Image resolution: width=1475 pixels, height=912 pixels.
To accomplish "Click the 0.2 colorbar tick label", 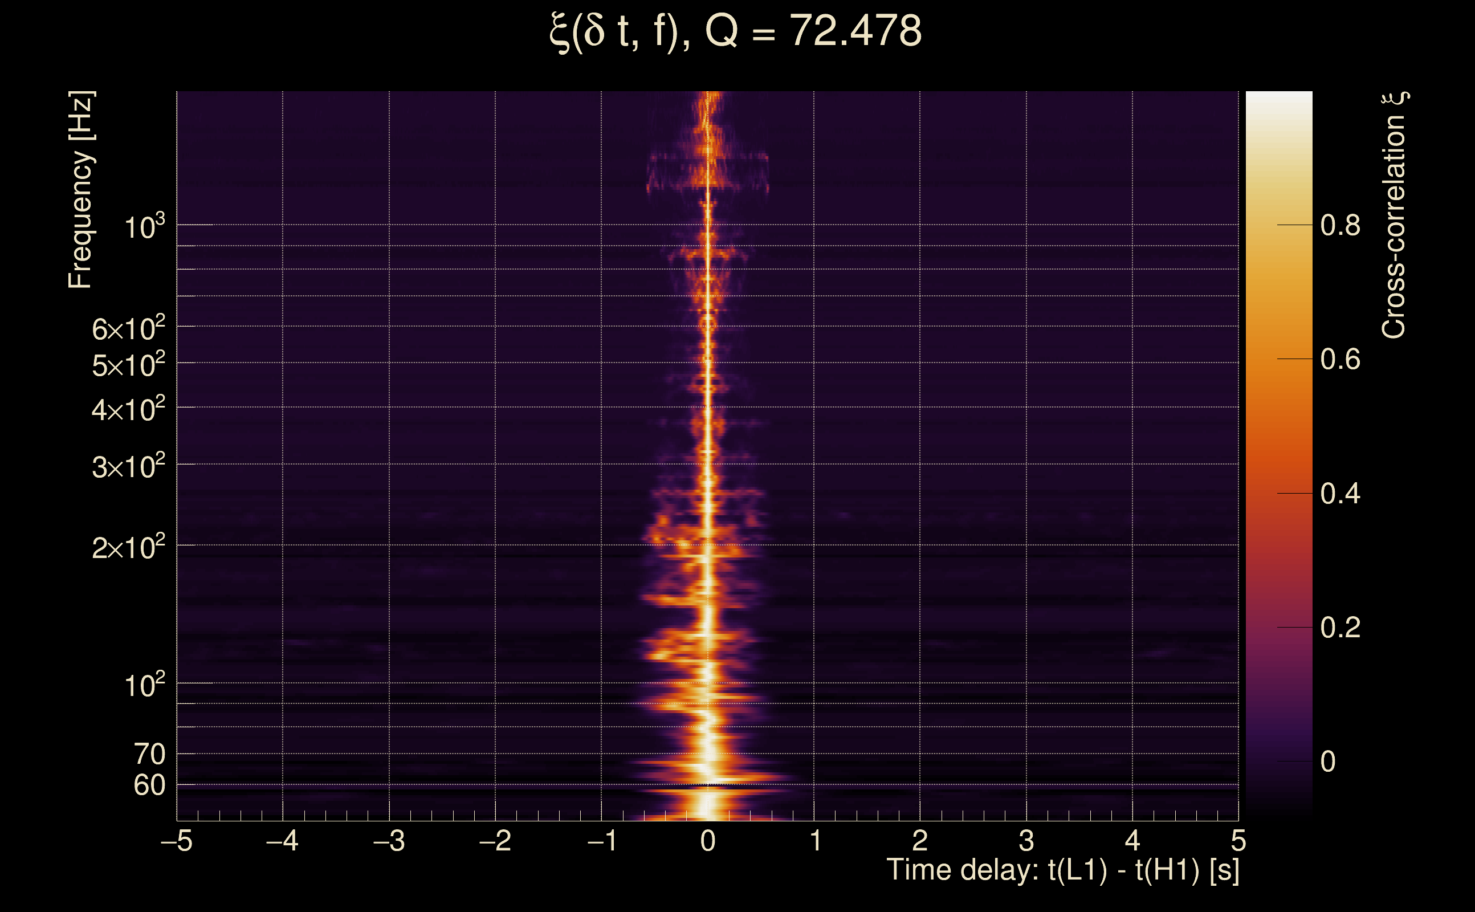I will coord(1340,628).
